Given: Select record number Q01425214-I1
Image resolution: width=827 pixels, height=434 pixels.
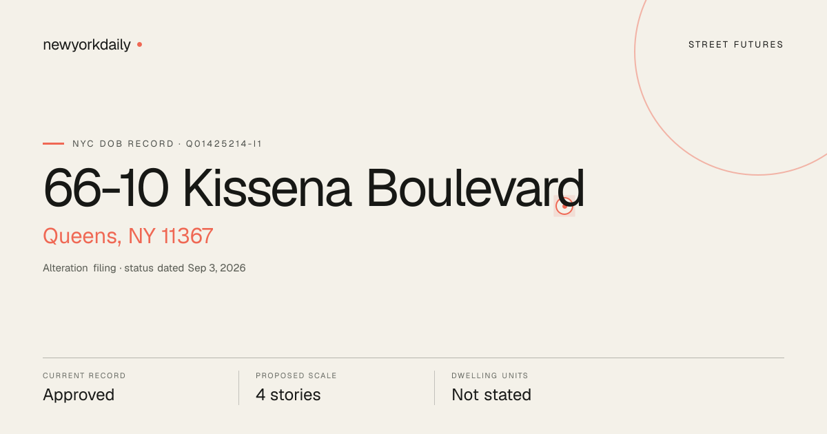Looking at the screenshot, I should pos(224,144).
